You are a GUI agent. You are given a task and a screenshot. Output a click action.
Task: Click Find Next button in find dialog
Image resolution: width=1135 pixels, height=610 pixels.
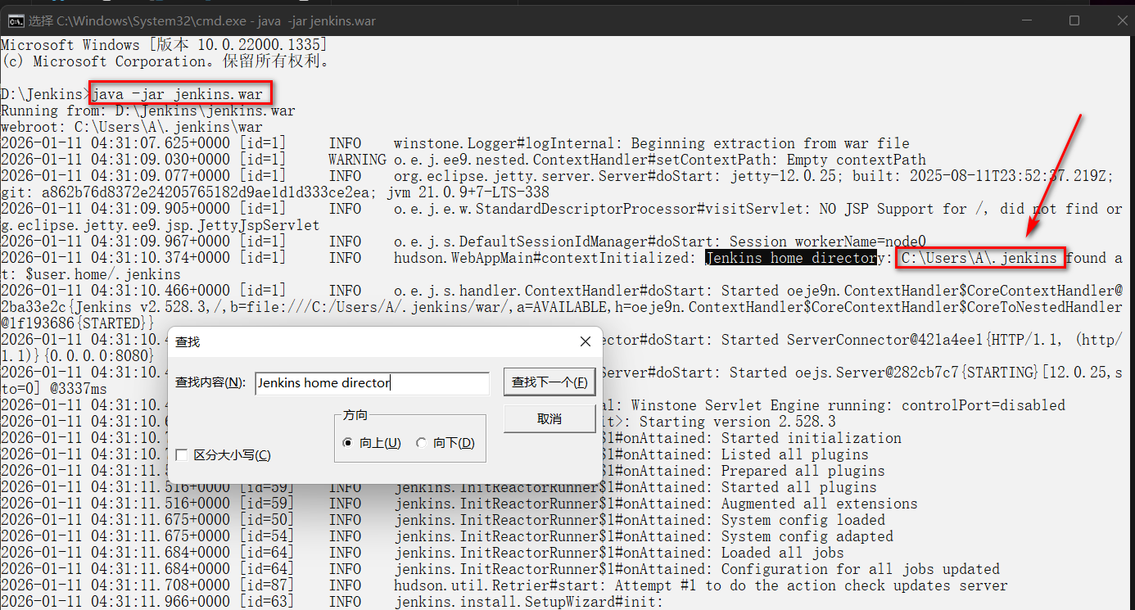(549, 382)
